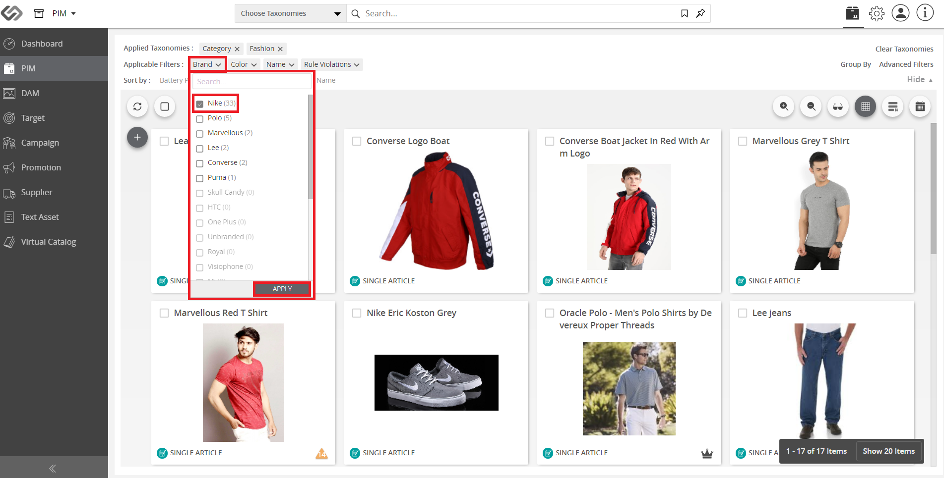Check the Lee brand filter
Image resolution: width=944 pixels, height=478 pixels.
[x=200, y=149]
